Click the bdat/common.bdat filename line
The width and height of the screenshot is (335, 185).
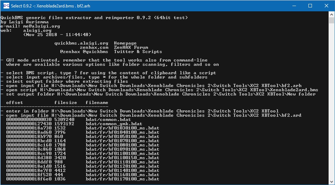click(108, 120)
